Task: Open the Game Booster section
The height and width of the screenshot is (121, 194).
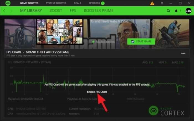Action: tap(29, 3)
